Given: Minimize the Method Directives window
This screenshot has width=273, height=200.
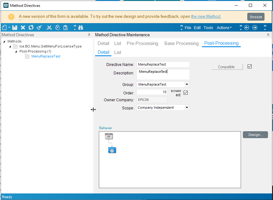Looking at the screenshot, I should point(236,5).
